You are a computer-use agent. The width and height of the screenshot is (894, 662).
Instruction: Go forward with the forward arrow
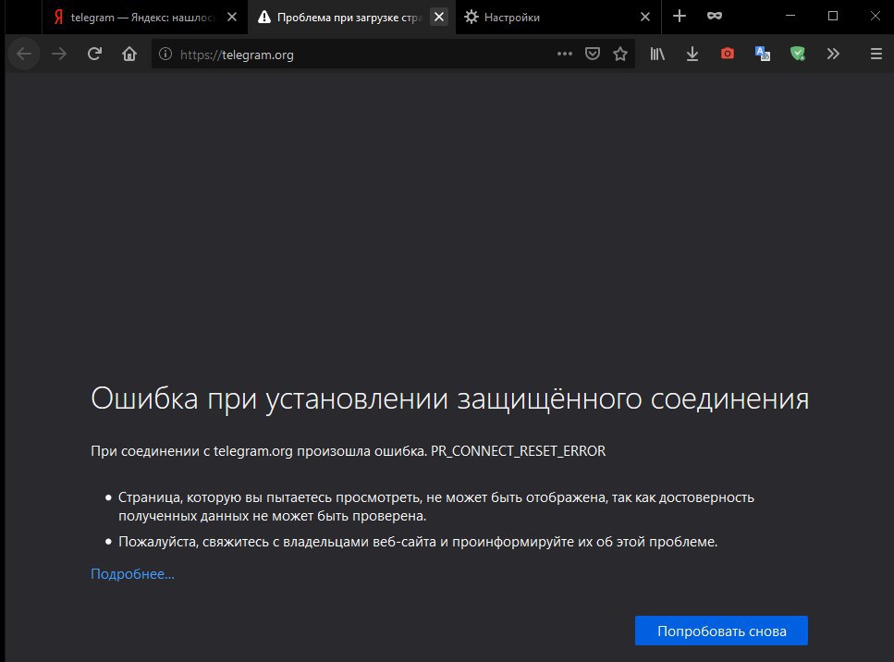pos(59,55)
